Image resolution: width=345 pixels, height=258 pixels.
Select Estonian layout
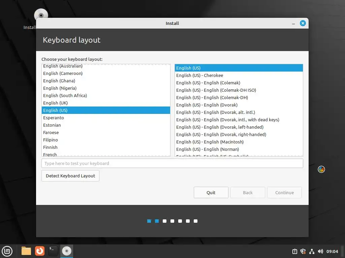click(106, 125)
